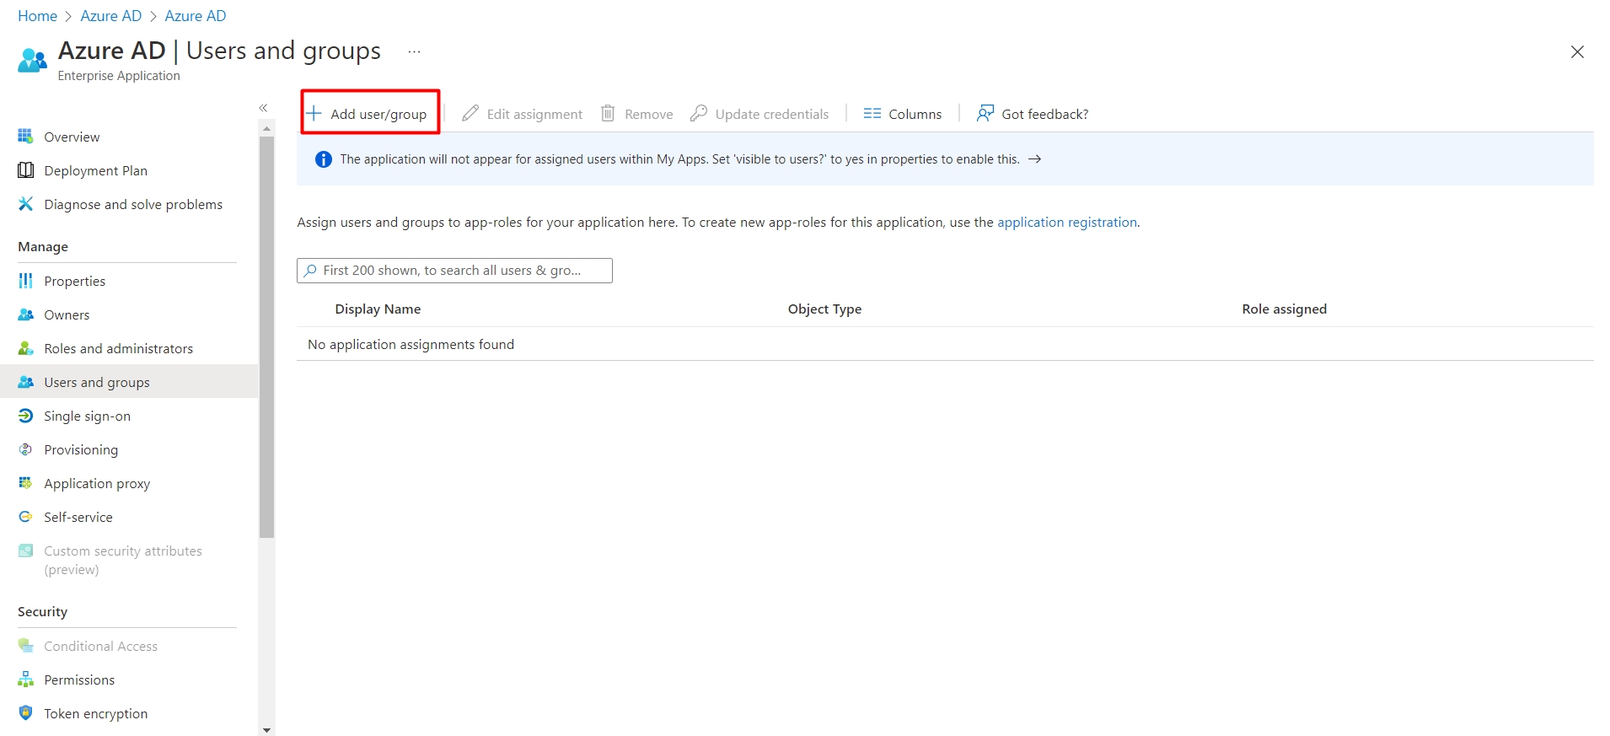Click sidebar scrollbar up arrow

[x=266, y=129]
